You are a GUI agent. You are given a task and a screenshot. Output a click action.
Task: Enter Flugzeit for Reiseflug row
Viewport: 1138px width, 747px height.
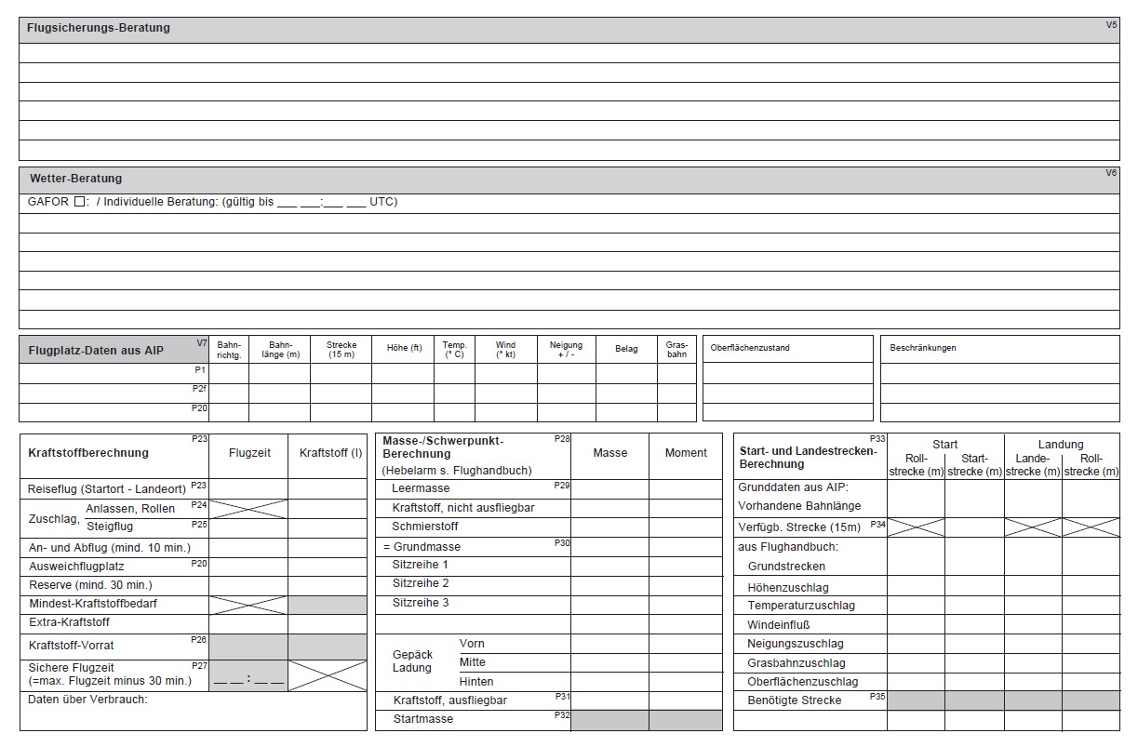[x=249, y=489]
